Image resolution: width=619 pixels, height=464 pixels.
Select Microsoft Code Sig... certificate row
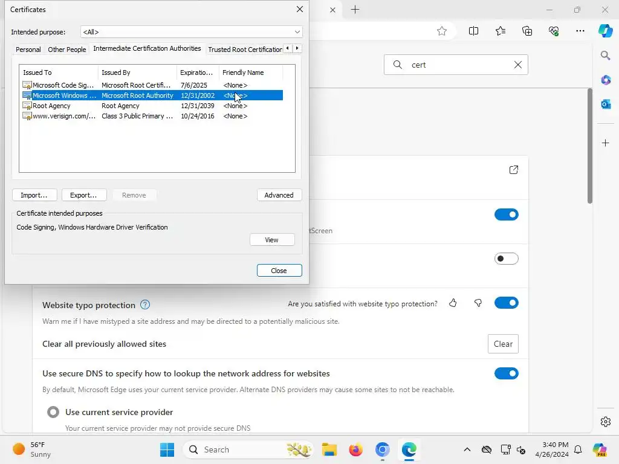(x=152, y=85)
